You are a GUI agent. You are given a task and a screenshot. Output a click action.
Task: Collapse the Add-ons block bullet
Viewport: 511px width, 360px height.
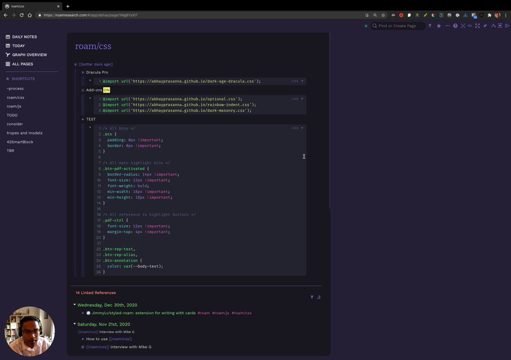pos(83,90)
